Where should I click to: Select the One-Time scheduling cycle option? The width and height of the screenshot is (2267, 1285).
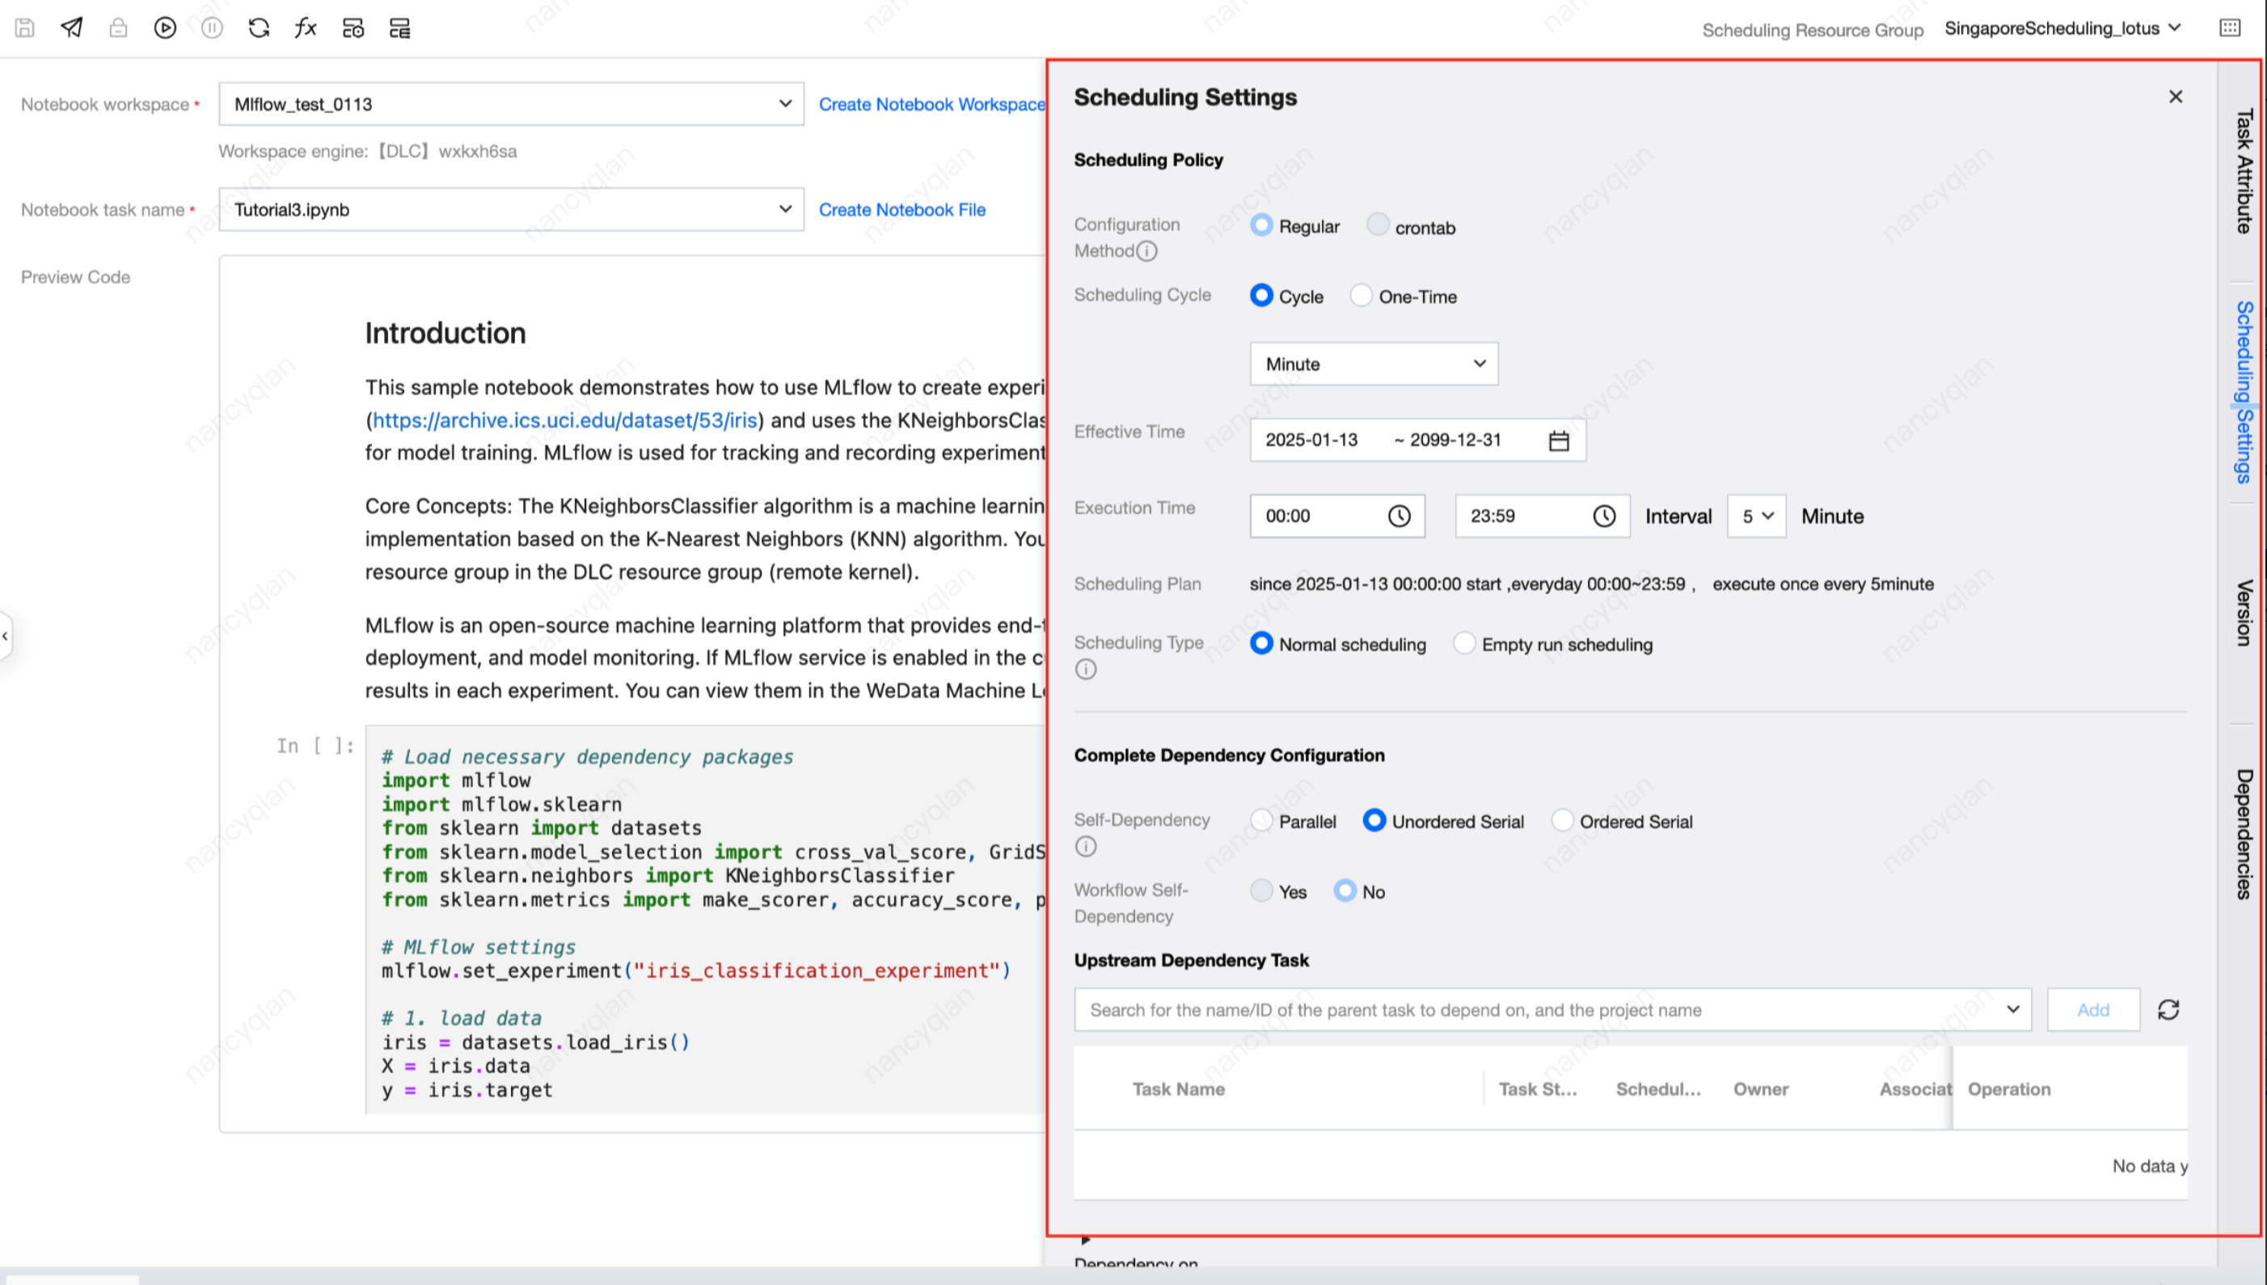[x=1362, y=296]
